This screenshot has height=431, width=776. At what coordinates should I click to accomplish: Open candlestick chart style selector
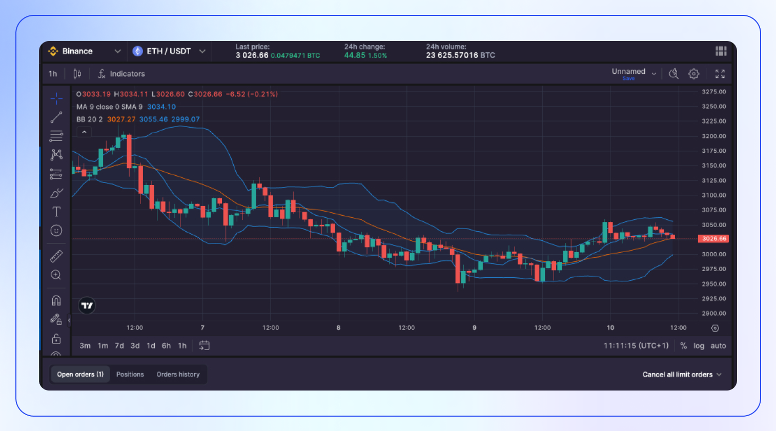coord(77,74)
